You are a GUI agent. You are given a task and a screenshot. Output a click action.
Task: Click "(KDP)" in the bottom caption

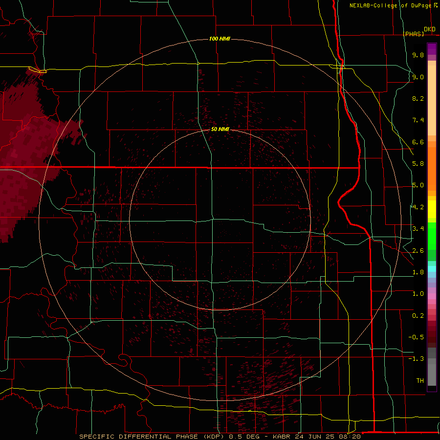(x=213, y=437)
